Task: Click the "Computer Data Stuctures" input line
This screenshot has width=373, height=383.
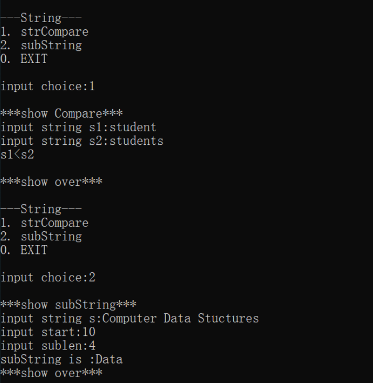Action: click(129, 318)
